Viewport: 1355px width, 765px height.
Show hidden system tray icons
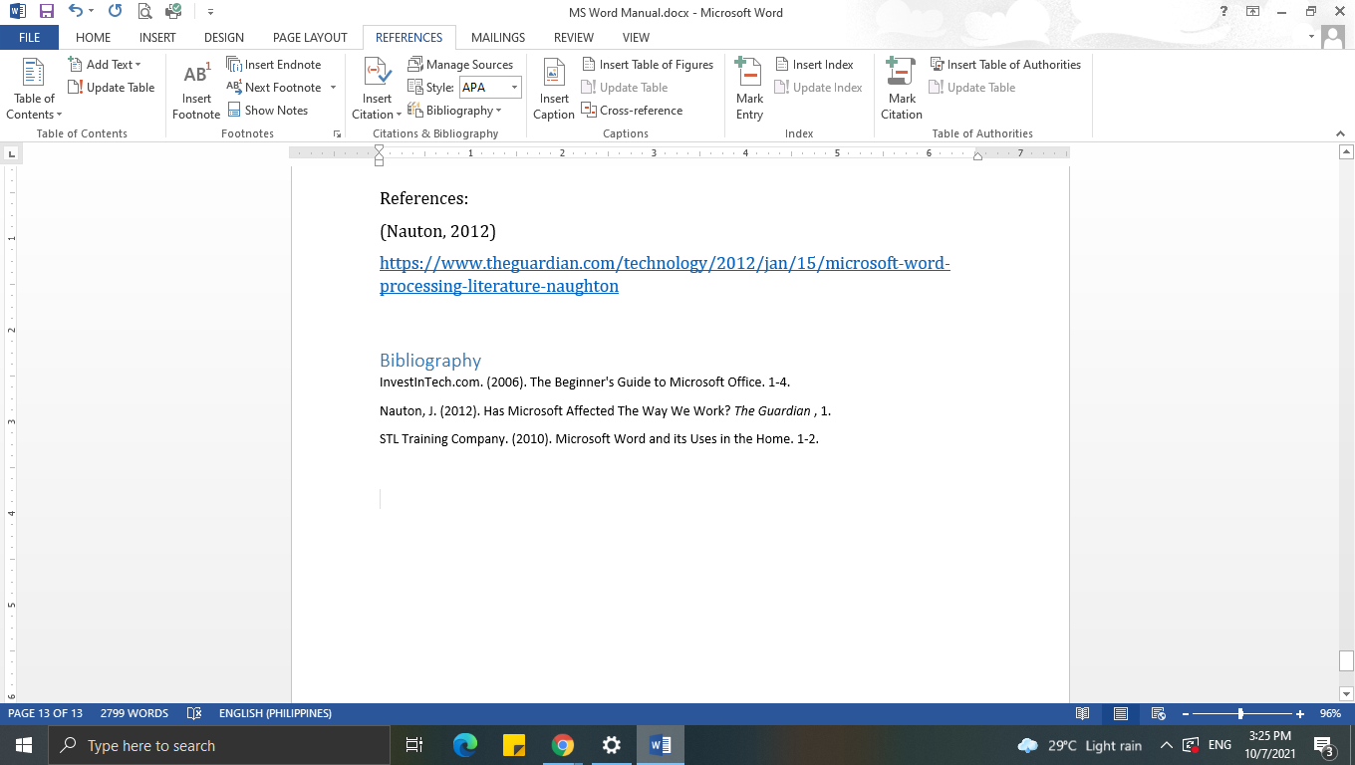[x=1166, y=745]
